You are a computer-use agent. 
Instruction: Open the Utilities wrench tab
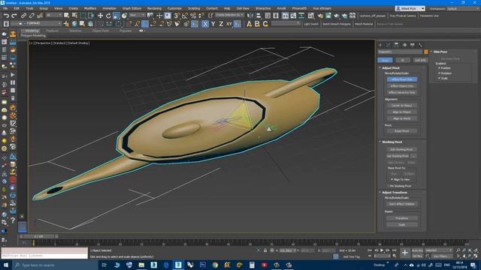(x=420, y=45)
